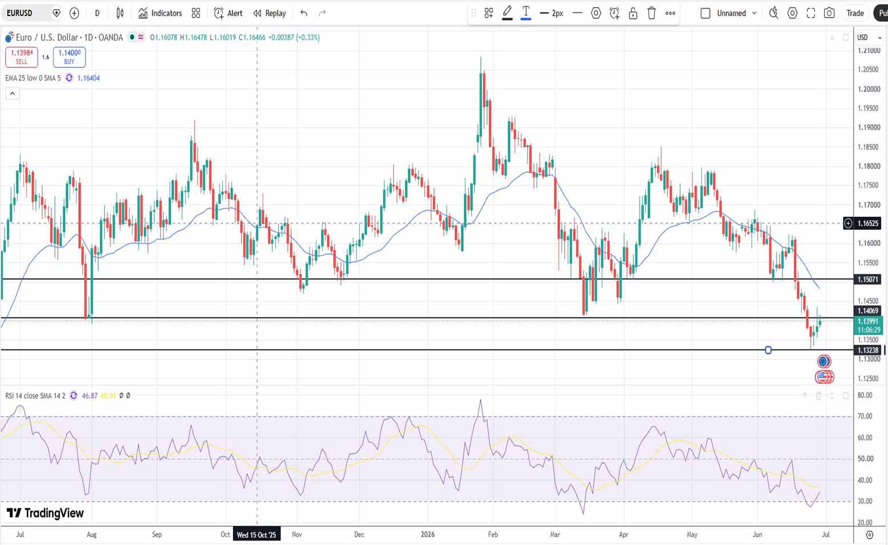
Task: Click the Wed 15 Oct '25 date label
Action: [x=256, y=535]
